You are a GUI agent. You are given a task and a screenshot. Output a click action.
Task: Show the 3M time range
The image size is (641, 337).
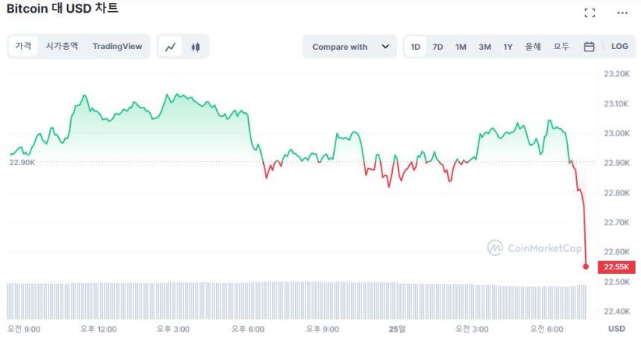[484, 47]
